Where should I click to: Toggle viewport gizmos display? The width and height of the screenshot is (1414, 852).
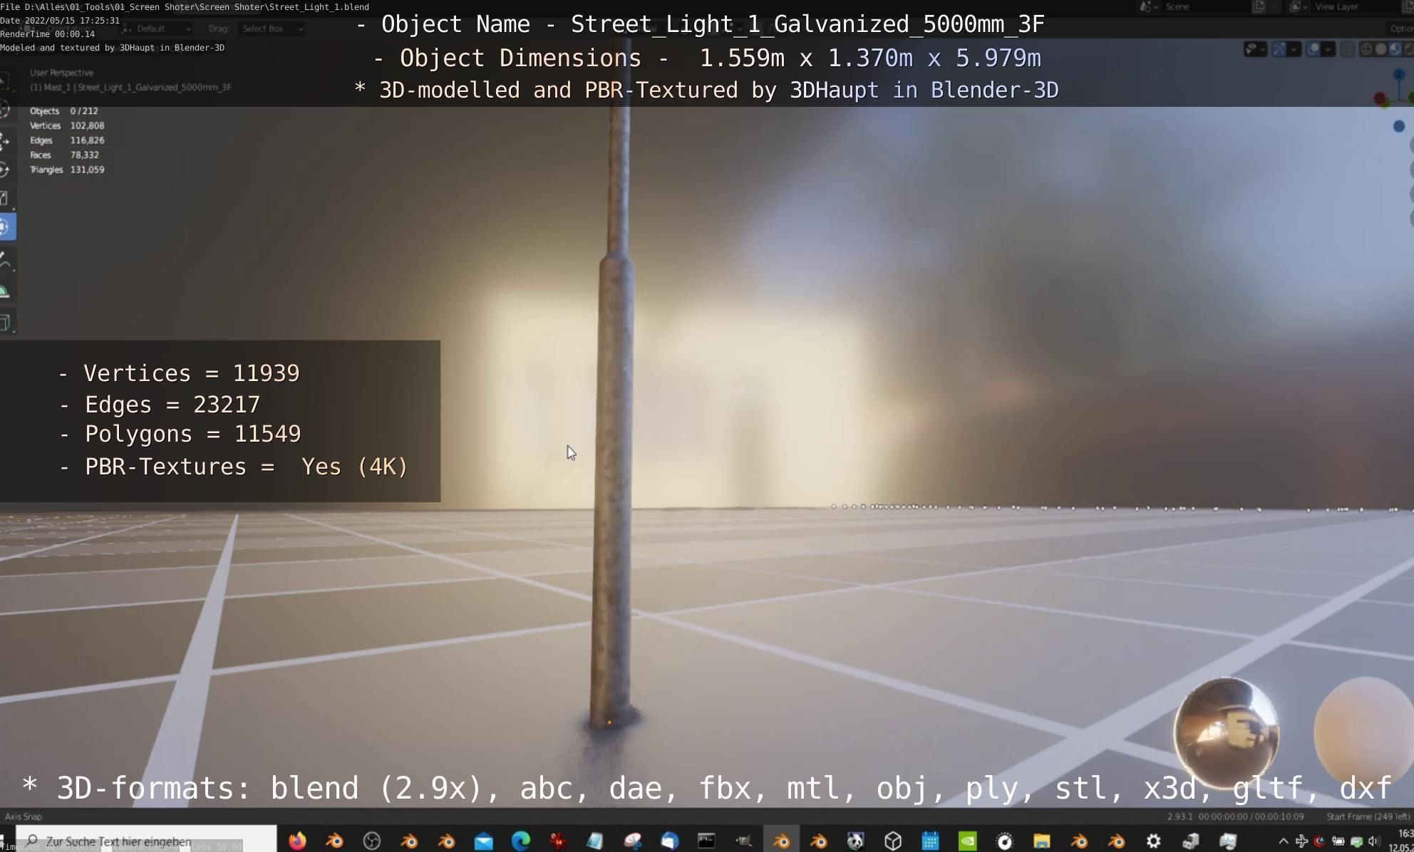1279,49
